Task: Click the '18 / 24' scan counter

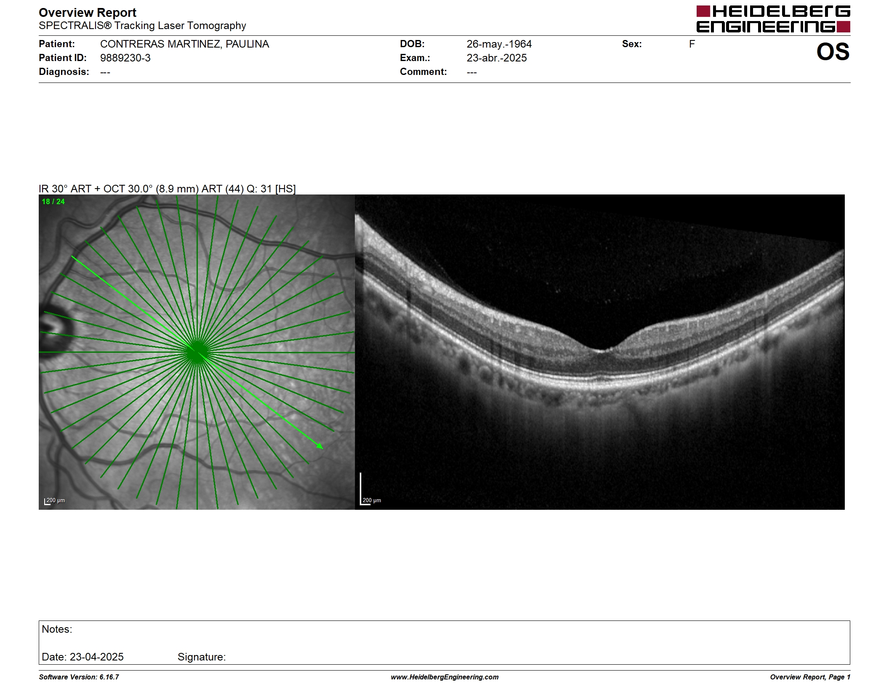Action: pyautogui.click(x=53, y=202)
